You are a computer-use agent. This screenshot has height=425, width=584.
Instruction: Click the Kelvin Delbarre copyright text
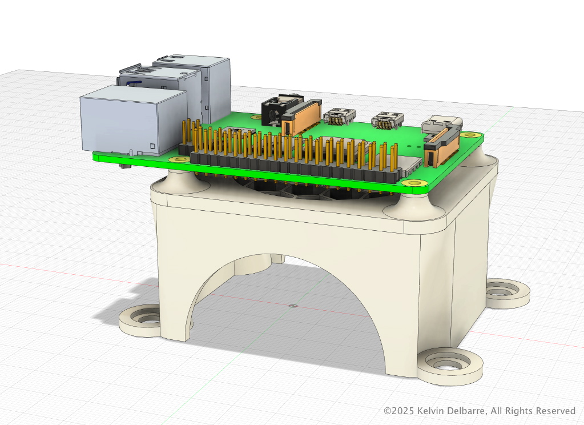480,411
